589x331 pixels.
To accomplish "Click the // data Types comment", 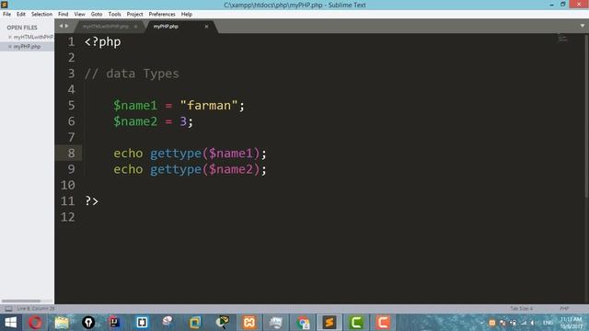I will [x=132, y=74].
